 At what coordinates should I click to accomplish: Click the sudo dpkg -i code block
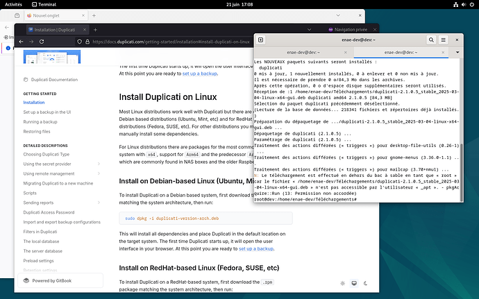(x=205, y=219)
